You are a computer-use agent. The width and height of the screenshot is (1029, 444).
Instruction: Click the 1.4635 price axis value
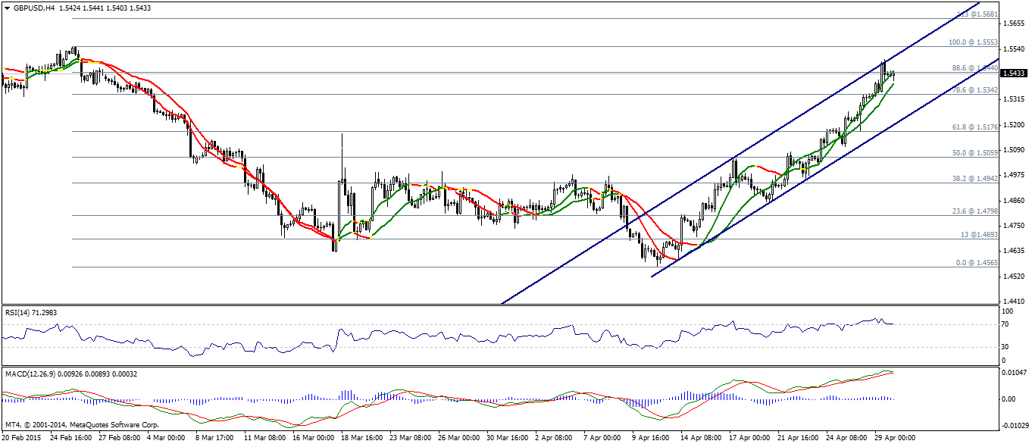(x=1013, y=251)
